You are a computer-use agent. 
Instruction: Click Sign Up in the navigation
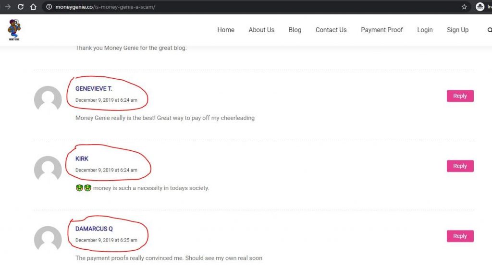pos(457,30)
